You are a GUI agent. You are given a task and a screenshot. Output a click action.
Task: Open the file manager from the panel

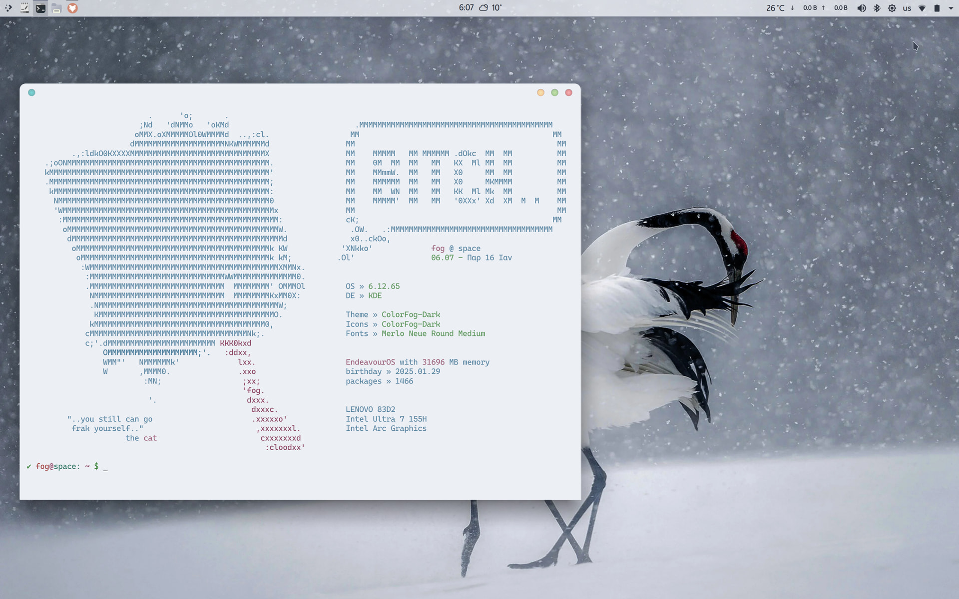[56, 8]
